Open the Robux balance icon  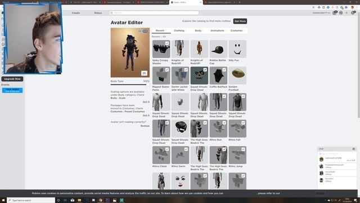(x=341, y=13)
